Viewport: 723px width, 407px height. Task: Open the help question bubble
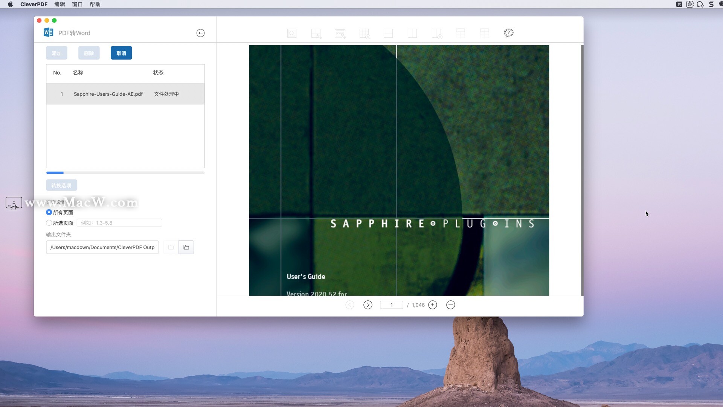(x=508, y=33)
